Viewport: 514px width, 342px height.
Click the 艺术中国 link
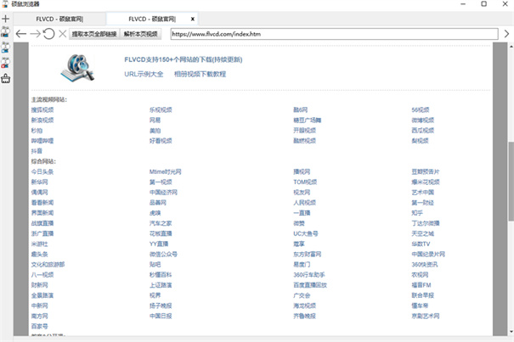point(422,193)
